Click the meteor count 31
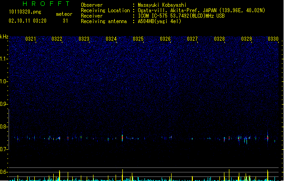 coord(65,21)
